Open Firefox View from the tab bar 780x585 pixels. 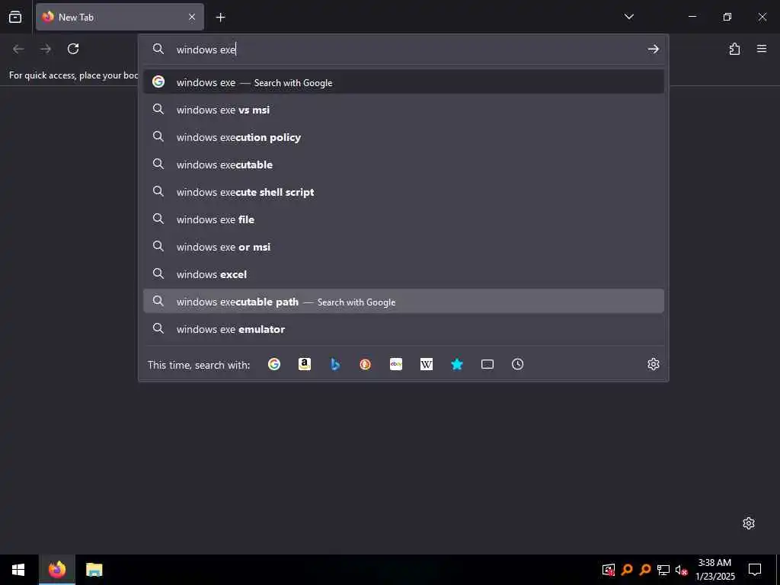coord(15,17)
